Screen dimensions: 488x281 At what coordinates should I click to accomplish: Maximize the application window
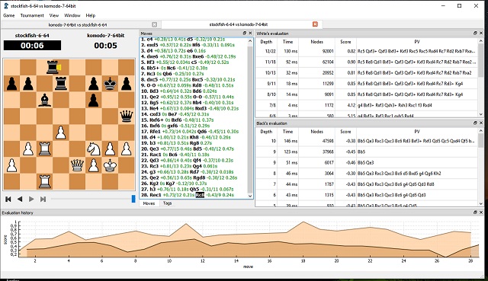(459, 5)
